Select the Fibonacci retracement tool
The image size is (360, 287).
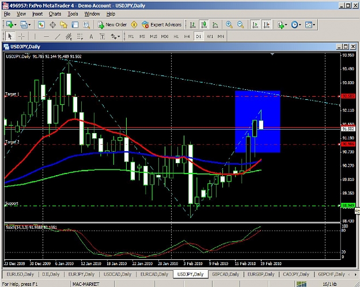coord(80,36)
